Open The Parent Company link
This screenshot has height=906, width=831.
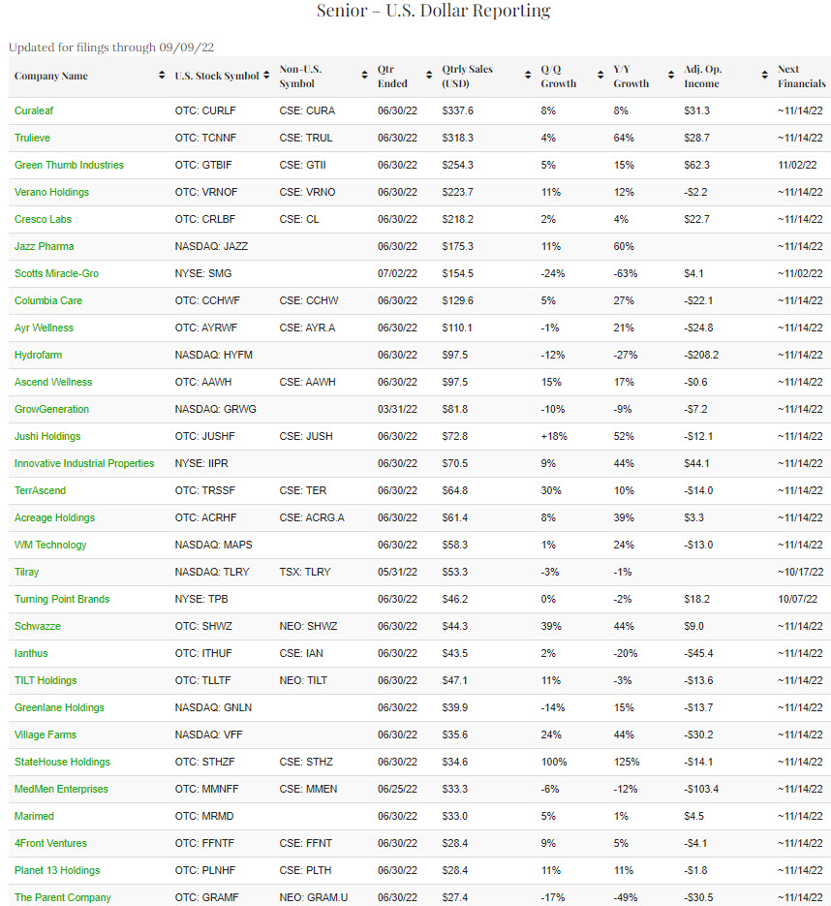pyautogui.click(x=62, y=897)
